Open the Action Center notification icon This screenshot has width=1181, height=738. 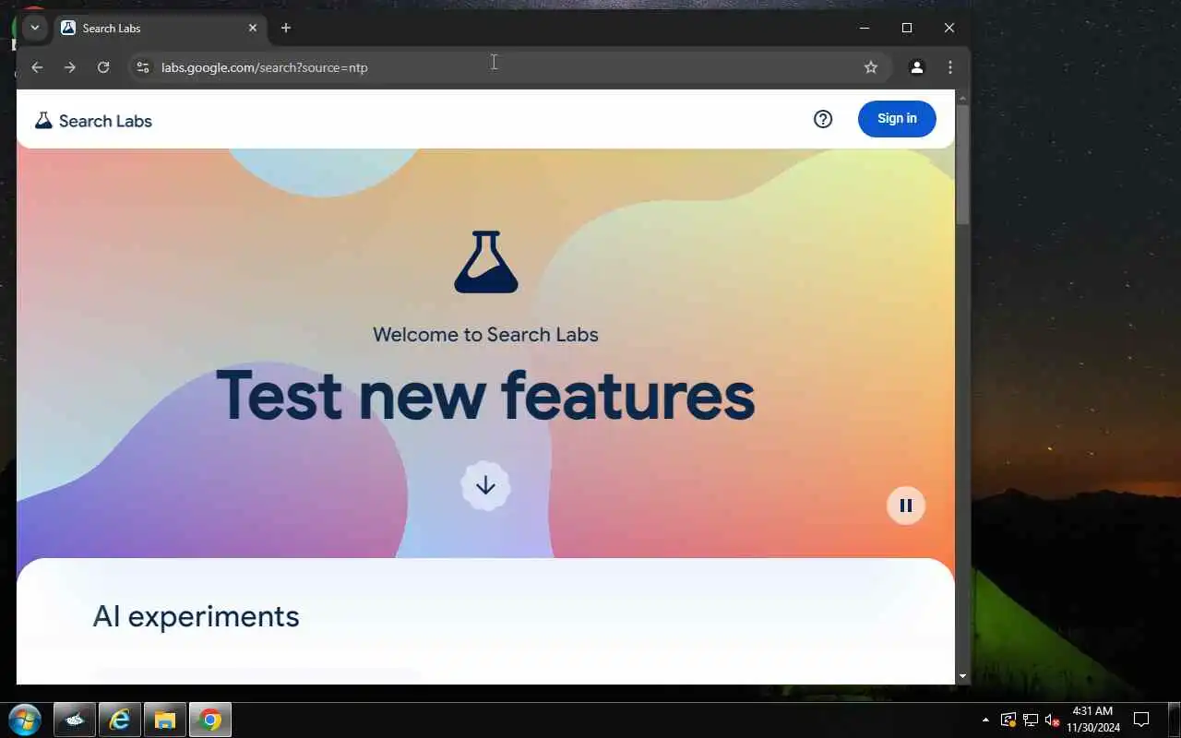point(1141,720)
